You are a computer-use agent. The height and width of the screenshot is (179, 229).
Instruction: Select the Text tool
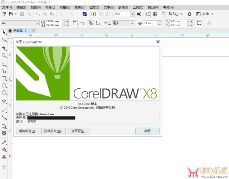(4, 101)
